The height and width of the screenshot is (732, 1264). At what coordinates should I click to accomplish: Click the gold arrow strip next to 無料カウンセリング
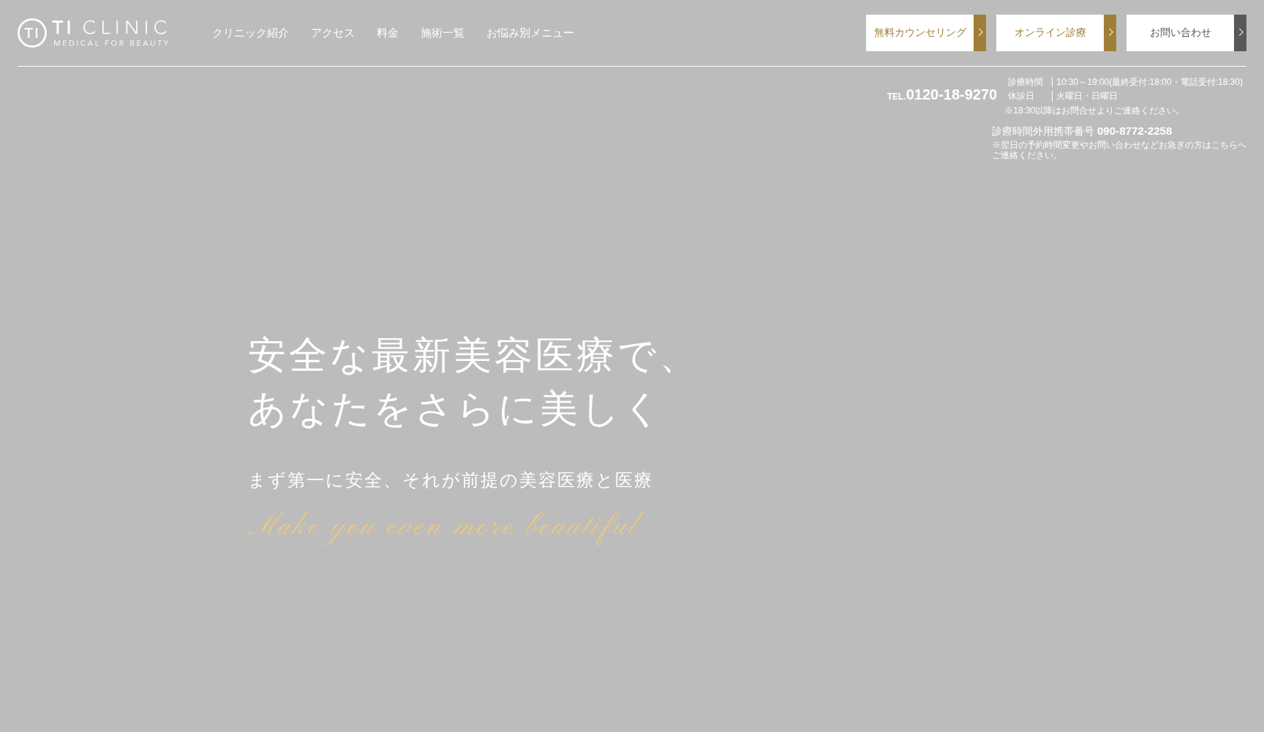point(980,32)
